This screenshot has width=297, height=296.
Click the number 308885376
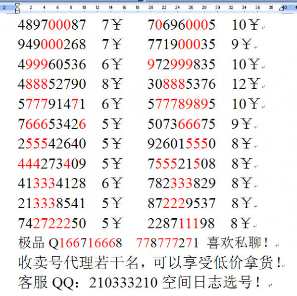pos(182,84)
